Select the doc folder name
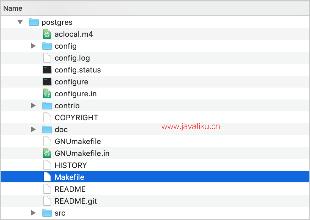The height and width of the screenshot is (220, 310). click(x=61, y=130)
